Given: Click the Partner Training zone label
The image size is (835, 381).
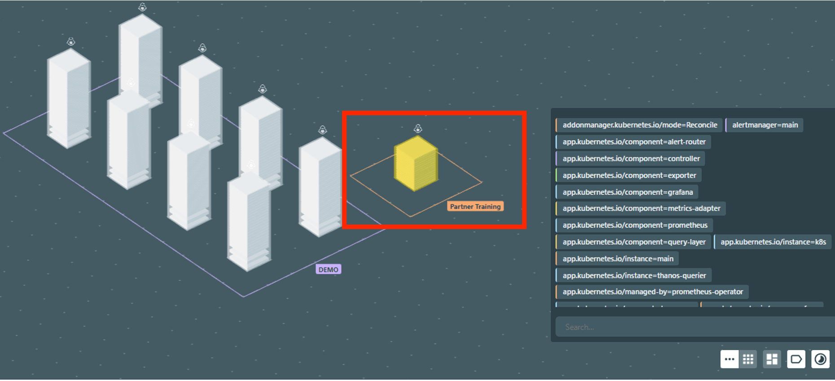Looking at the screenshot, I should 475,206.
